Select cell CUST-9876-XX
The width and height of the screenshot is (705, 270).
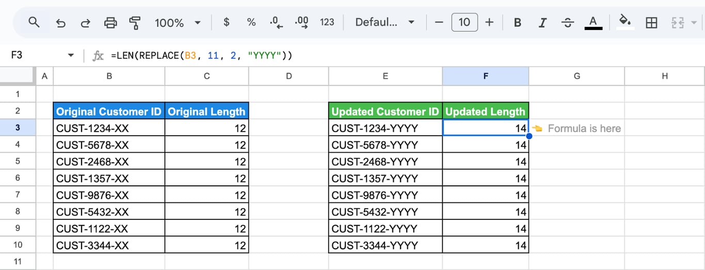tap(109, 195)
